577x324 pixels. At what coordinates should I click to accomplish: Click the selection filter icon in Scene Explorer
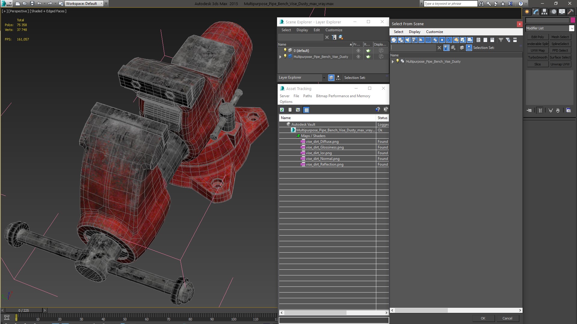click(x=334, y=37)
